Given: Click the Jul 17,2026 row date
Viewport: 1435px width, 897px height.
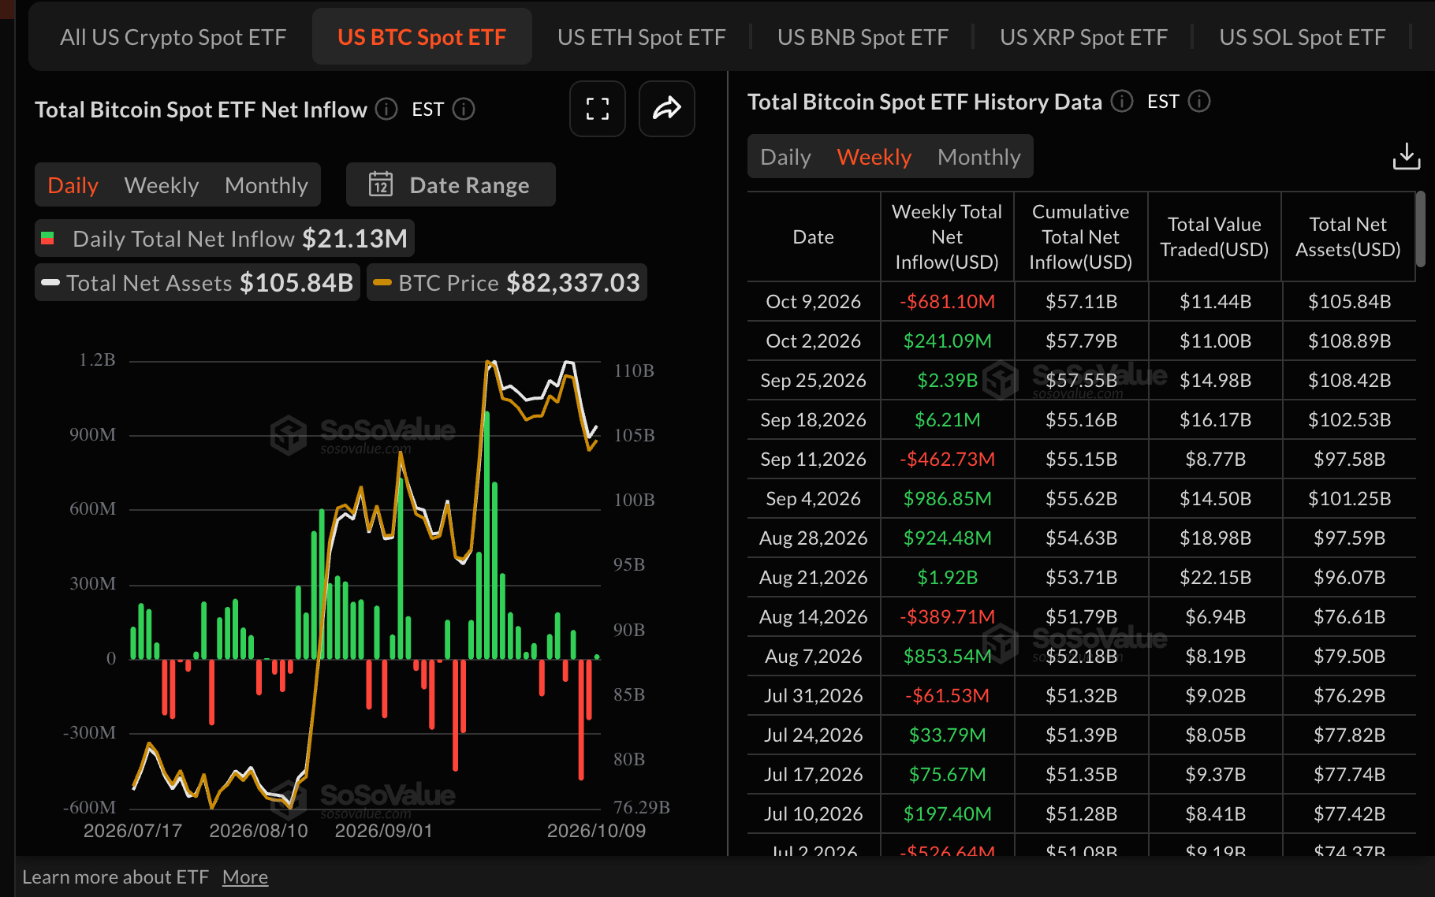Looking at the screenshot, I should [814, 775].
